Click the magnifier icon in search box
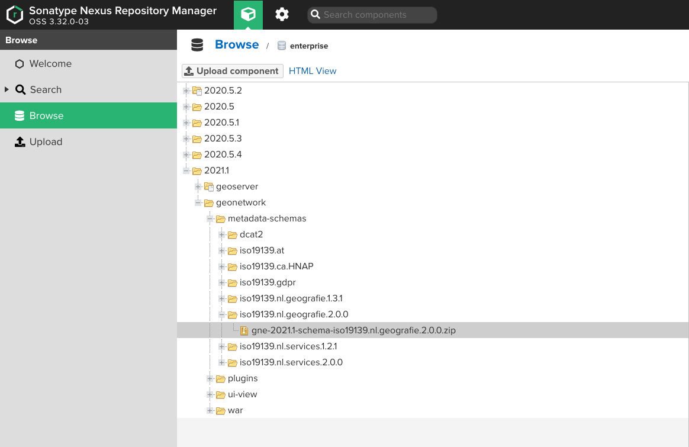 315,14
